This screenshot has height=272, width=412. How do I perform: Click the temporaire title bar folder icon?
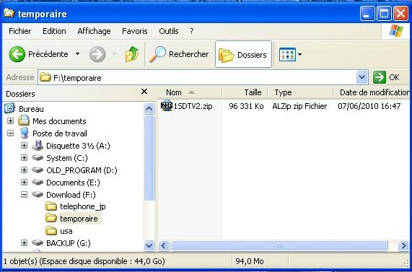(9, 12)
